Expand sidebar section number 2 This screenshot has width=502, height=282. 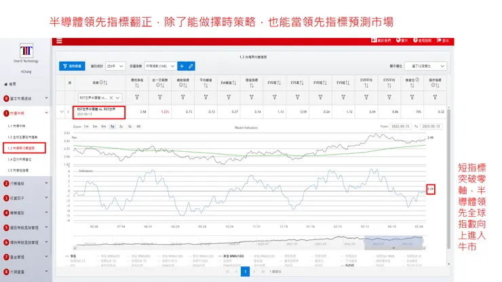tap(26, 184)
